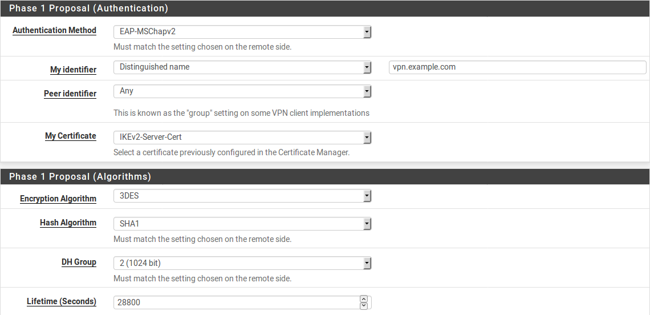This screenshot has width=650, height=315.
Task: Click the underlined Encryption Algorithm label
Action: [x=58, y=199]
